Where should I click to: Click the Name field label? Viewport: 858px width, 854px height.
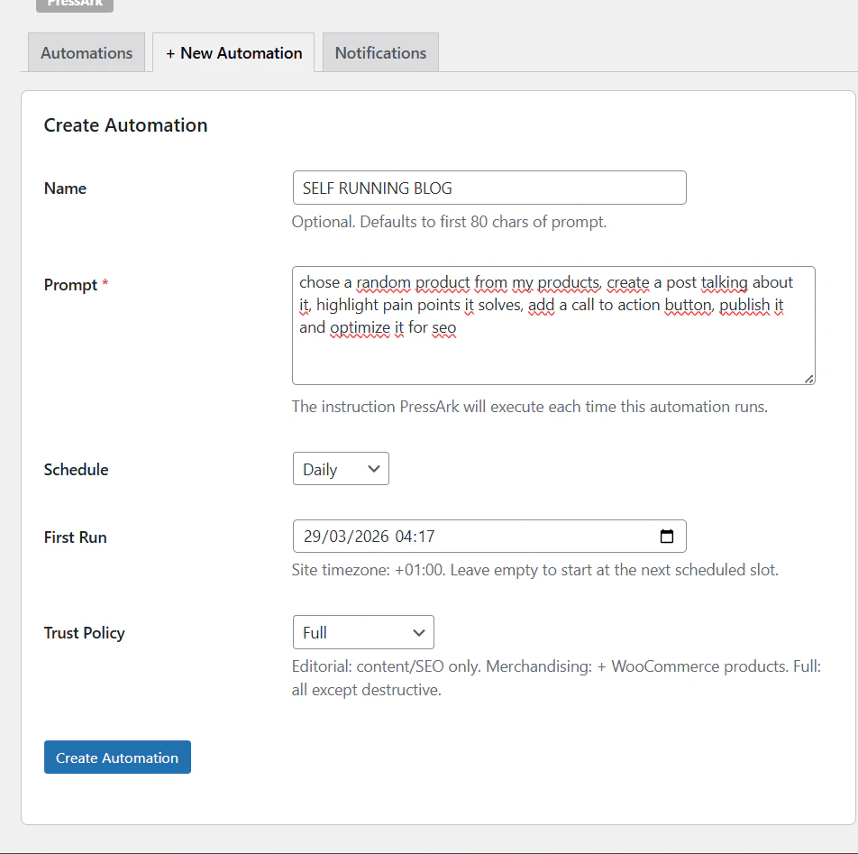point(65,188)
